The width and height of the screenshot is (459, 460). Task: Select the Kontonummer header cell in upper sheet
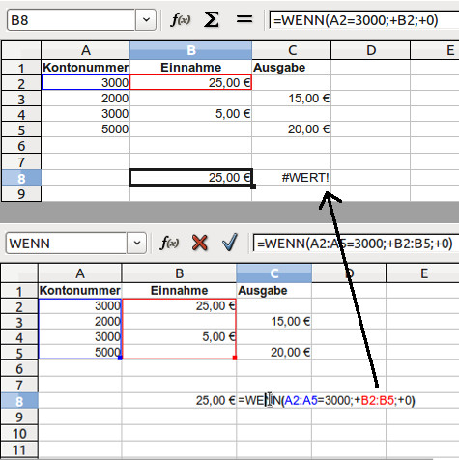point(86,68)
